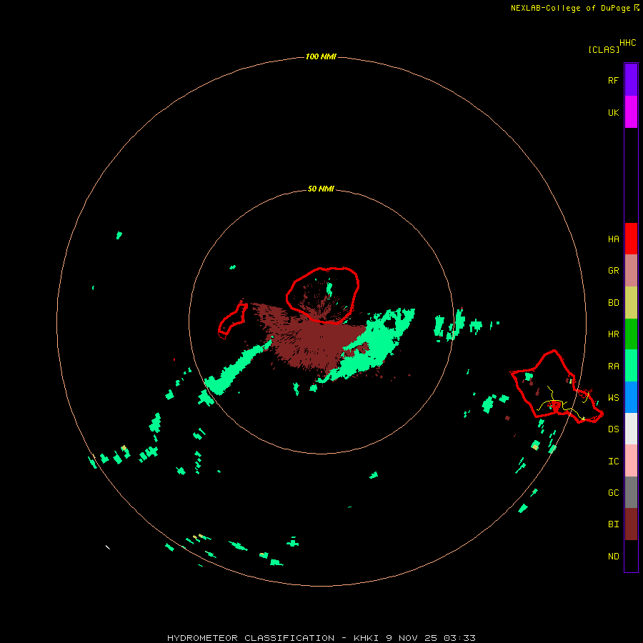This screenshot has height=643, width=643.
Task: Click the HA legend label
Action: pos(613,239)
